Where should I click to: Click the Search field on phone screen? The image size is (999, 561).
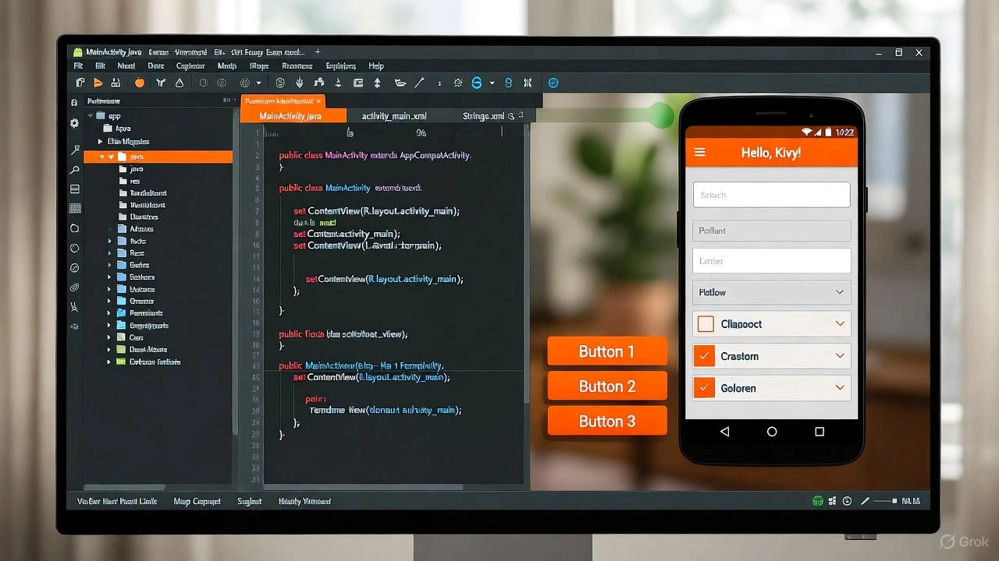pos(771,194)
